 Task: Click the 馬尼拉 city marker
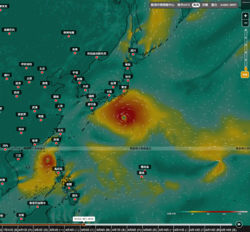coord(58,173)
